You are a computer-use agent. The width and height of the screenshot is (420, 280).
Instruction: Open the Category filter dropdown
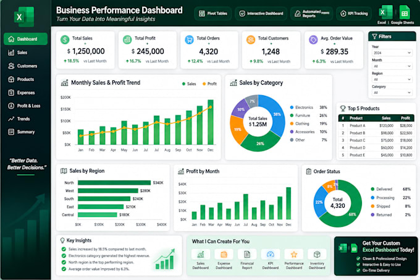pyautogui.click(x=392, y=93)
